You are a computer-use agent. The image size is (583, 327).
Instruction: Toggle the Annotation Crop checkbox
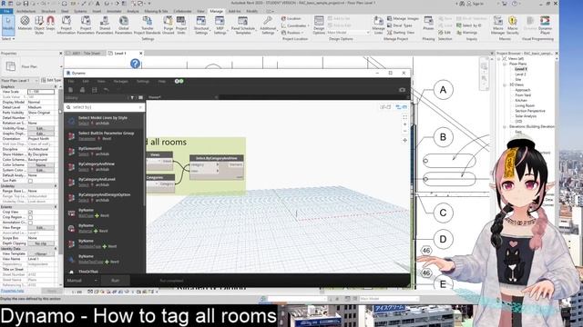pyautogui.click(x=30, y=223)
